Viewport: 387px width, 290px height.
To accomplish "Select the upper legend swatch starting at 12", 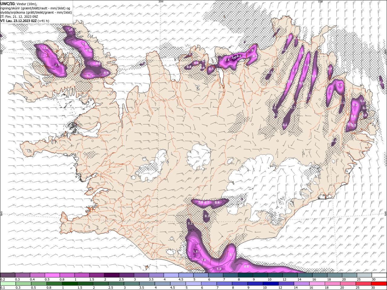I will tap(290, 275).
